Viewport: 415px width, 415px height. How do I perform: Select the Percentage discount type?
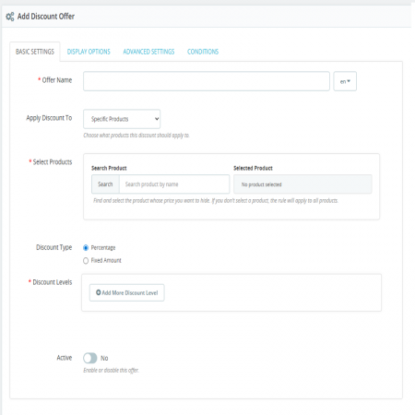tap(86, 248)
